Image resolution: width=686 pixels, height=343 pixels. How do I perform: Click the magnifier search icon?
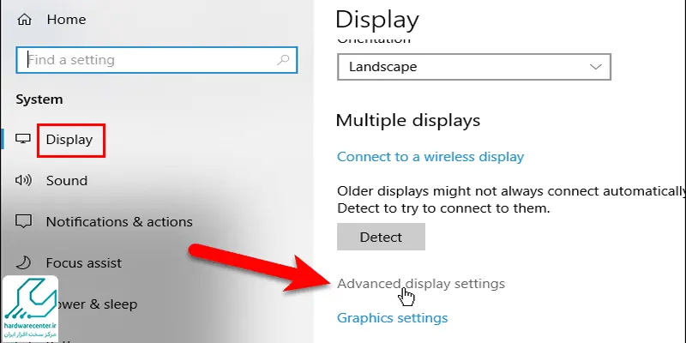tap(284, 60)
